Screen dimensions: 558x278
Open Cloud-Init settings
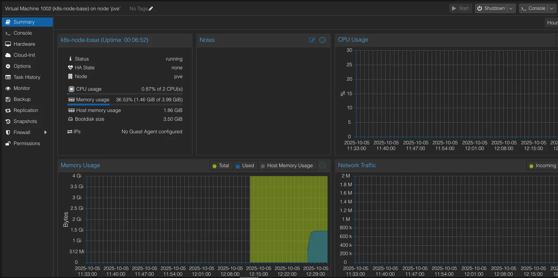(x=24, y=55)
